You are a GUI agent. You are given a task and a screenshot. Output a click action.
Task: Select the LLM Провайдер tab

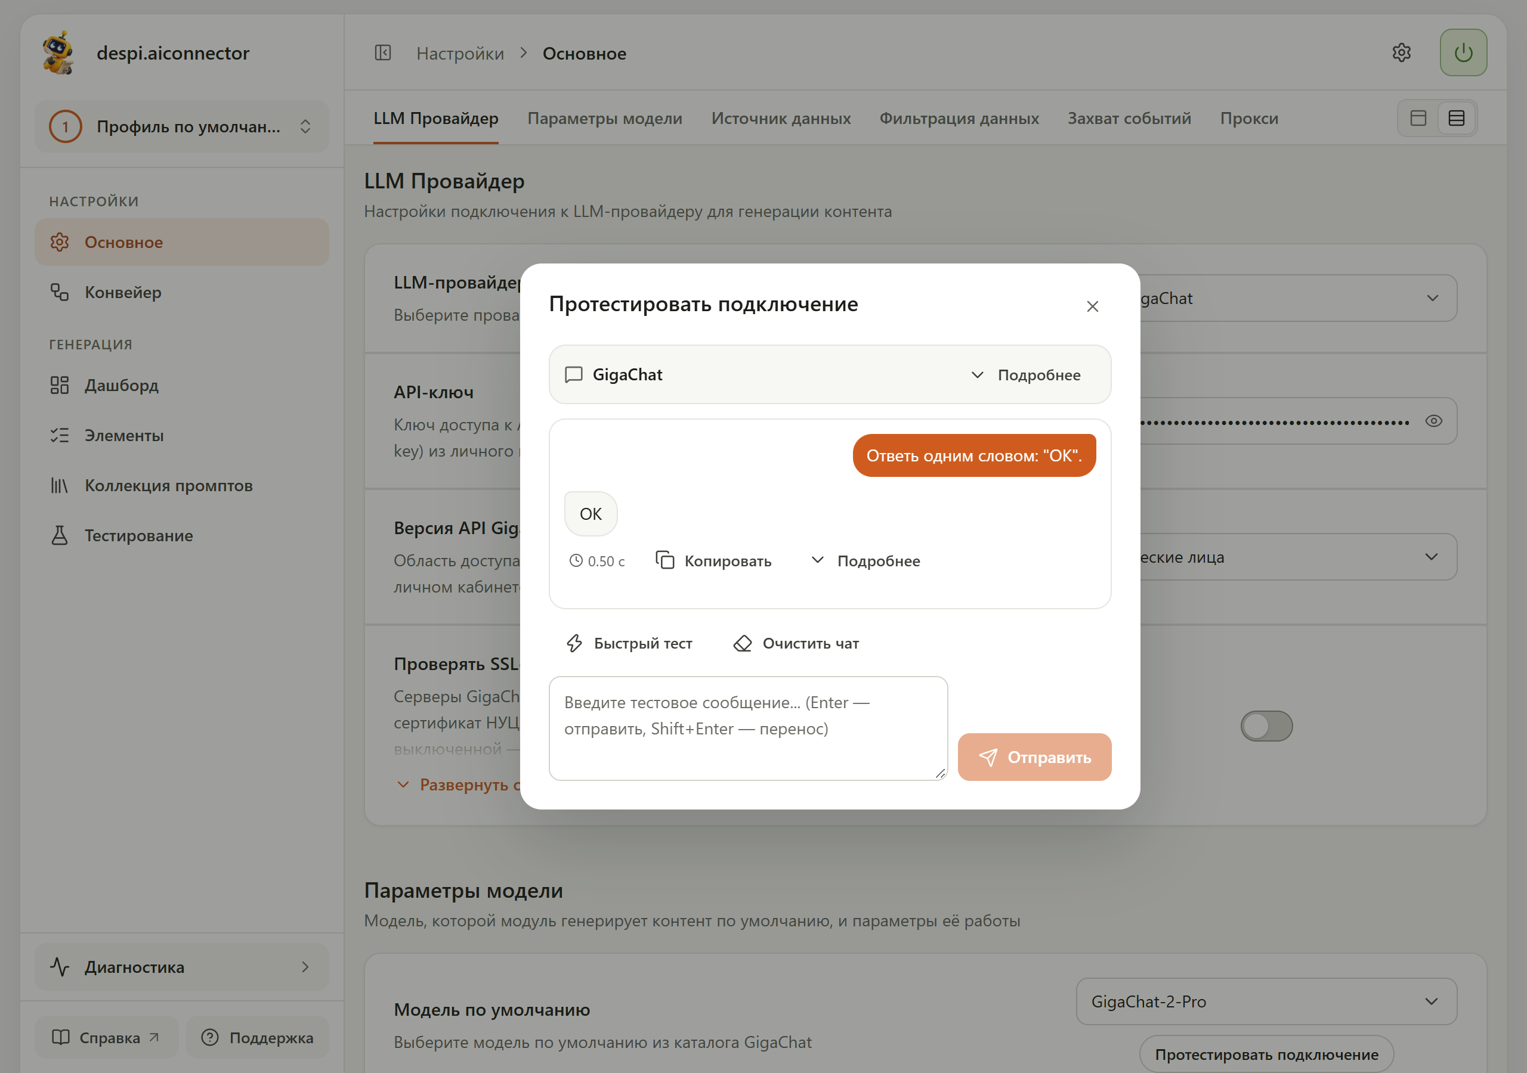tap(435, 119)
